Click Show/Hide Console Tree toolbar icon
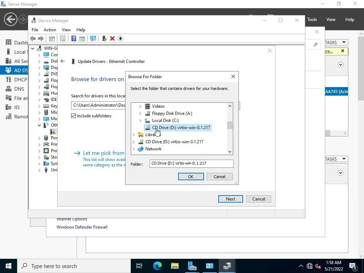The width and height of the screenshot is (364, 273). coord(52,38)
